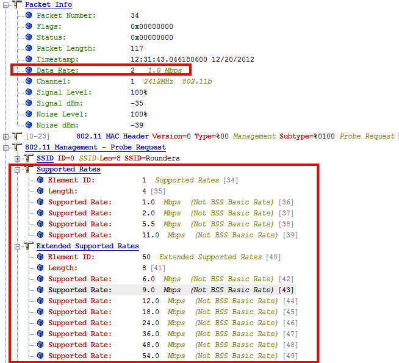
Task: Select the Signal Level label
Action: point(64,92)
